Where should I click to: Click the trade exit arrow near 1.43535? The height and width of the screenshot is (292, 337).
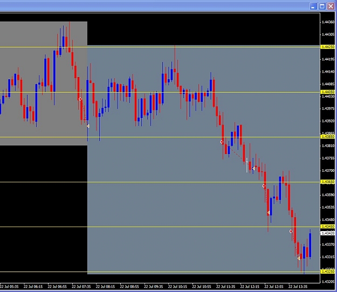tap(269, 213)
